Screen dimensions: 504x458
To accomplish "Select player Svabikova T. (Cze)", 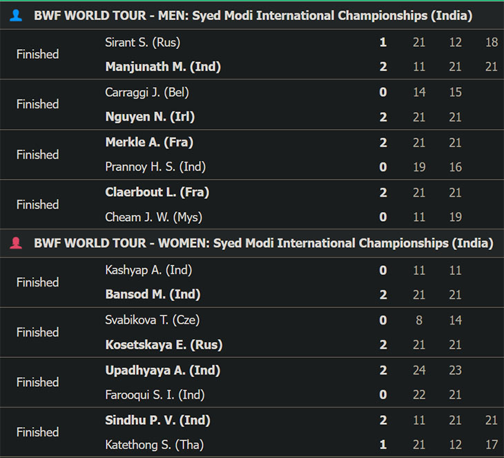I will [x=153, y=320].
